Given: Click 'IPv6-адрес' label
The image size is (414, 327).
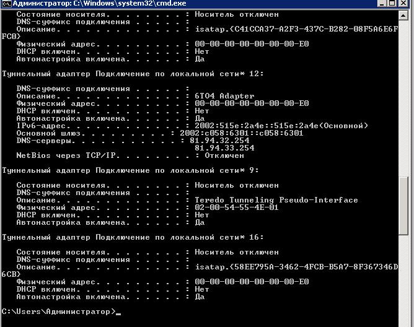Looking at the screenshot, I should (x=41, y=126).
